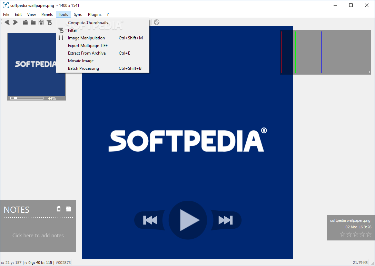Rate the image five stars
The image size is (375, 266).
369,234
